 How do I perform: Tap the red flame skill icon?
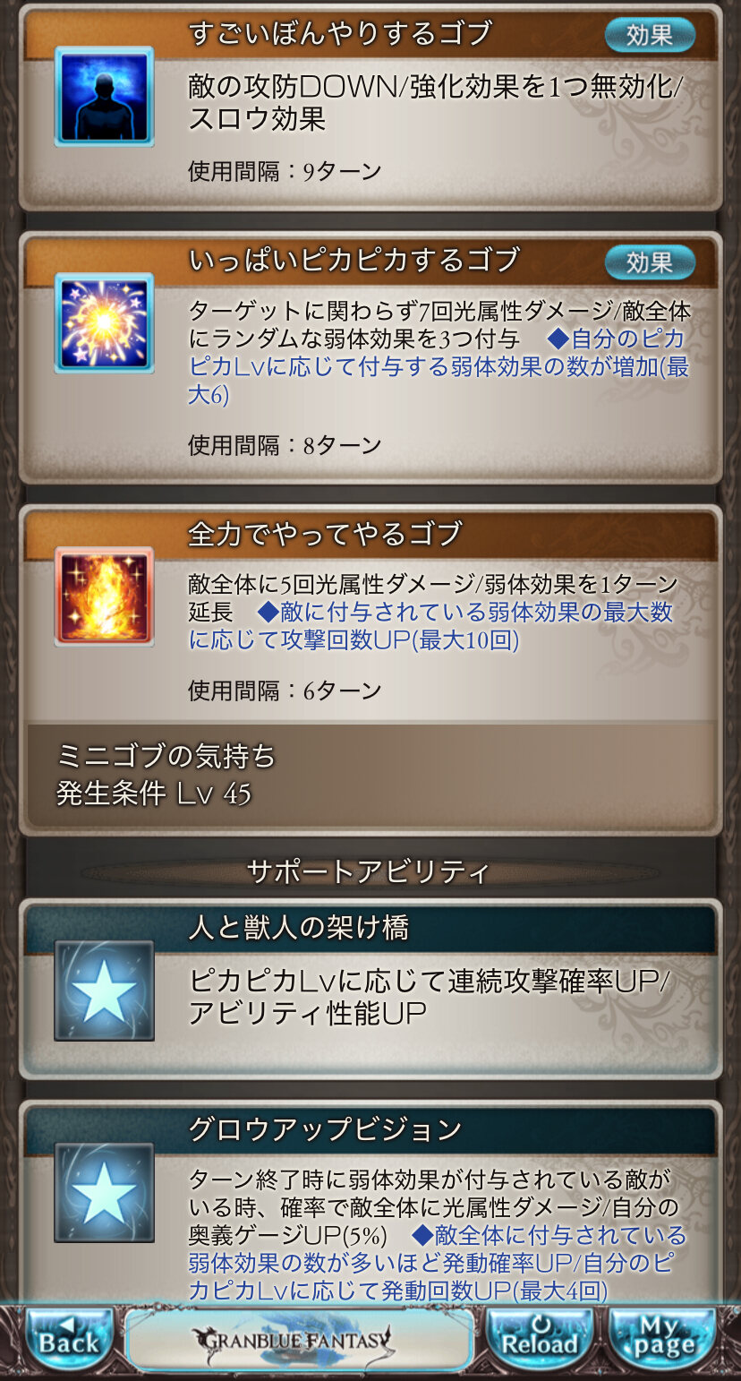(104, 596)
